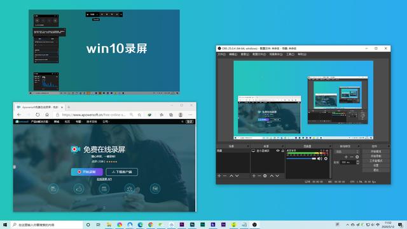The width and height of the screenshot is (407, 229).
Task: Open Edge collections
Action: coord(171,114)
